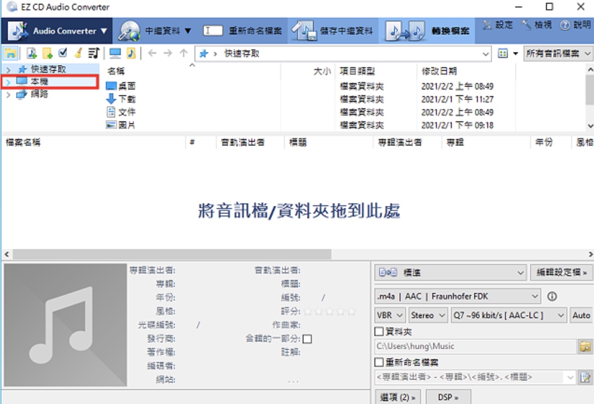The height and width of the screenshot is (404, 594).
Task: Open the address bar path dropdown
Action: 486,54
